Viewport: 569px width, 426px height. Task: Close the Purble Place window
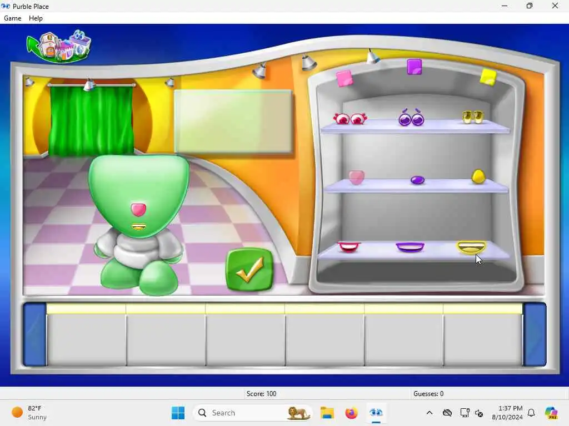[x=555, y=6]
